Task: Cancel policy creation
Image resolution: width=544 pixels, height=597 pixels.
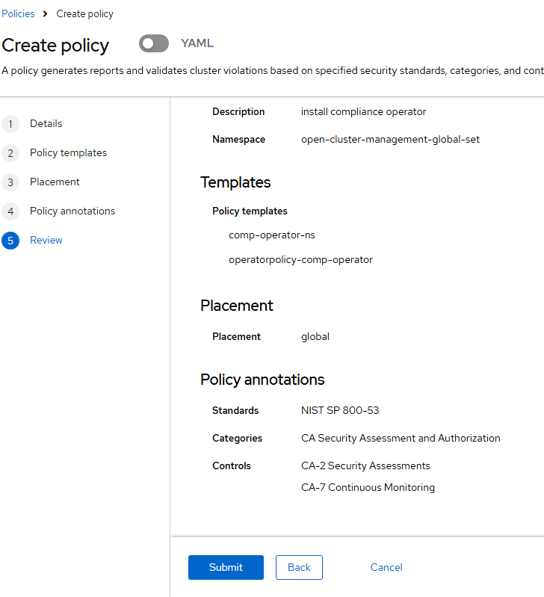Action: click(x=386, y=567)
